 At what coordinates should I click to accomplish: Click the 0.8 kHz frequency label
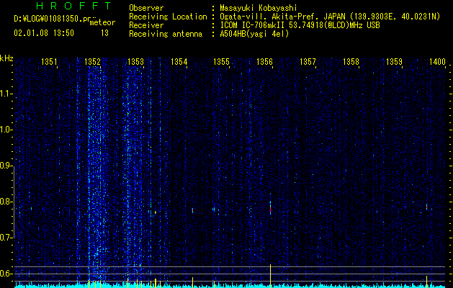tap(6, 202)
